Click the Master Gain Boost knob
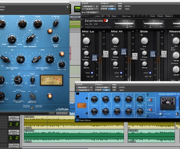180x149 pixels. (176, 55)
